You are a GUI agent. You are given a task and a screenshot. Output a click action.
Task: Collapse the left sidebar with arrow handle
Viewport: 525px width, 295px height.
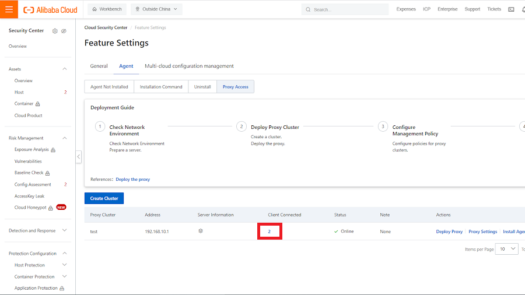(78, 157)
